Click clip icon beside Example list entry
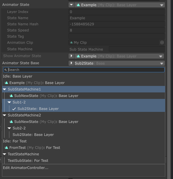Image resolution: width=173 pixels, height=179 pixels. pyautogui.click(x=6, y=83)
